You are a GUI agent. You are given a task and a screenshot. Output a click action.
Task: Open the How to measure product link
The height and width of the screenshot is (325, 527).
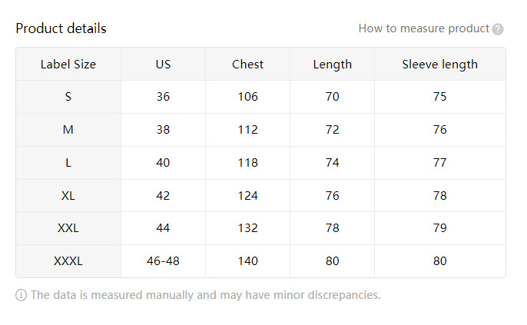coord(423,28)
